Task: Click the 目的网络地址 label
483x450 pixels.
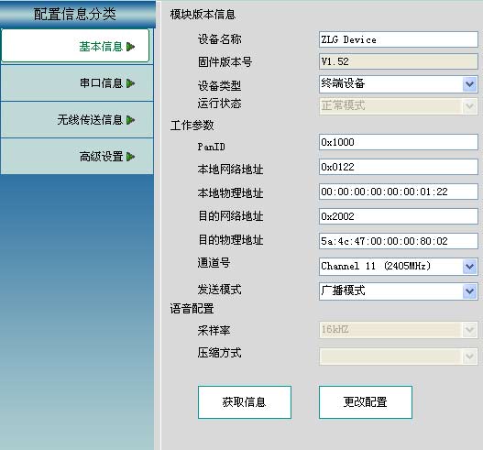Action: [x=231, y=216]
